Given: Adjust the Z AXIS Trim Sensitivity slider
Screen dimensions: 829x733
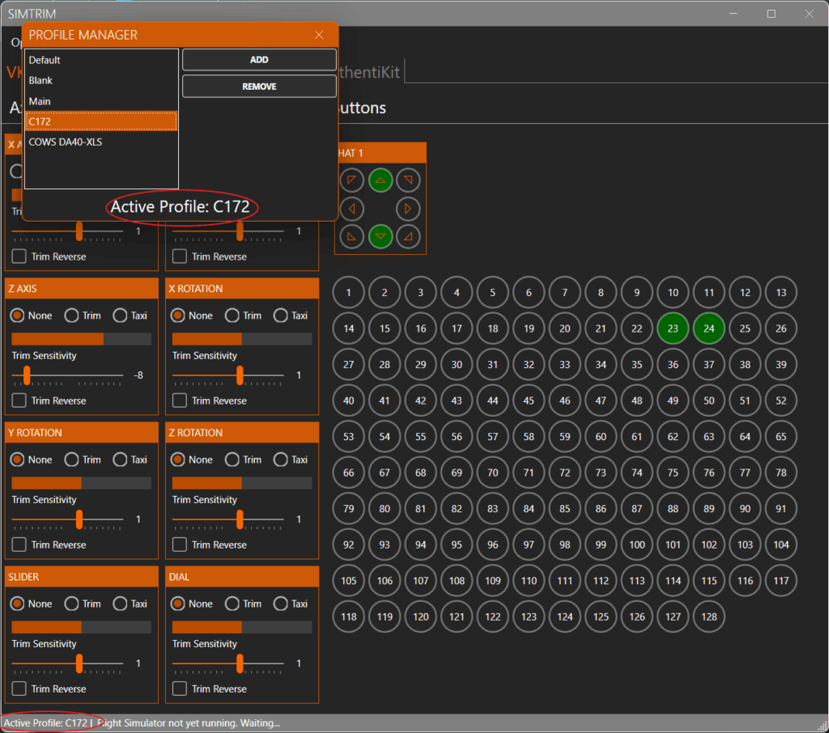Looking at the screenshot, I should (26, 375).
